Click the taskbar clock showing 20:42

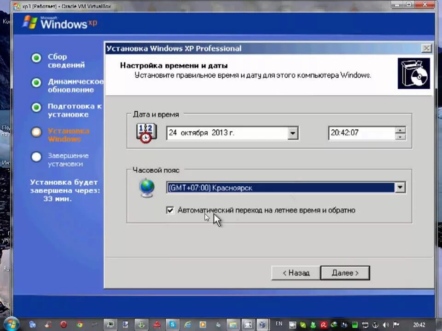pyautogui.click(x=419, y=325)
